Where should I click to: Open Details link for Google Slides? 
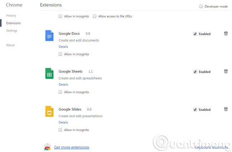pos(63,122)
